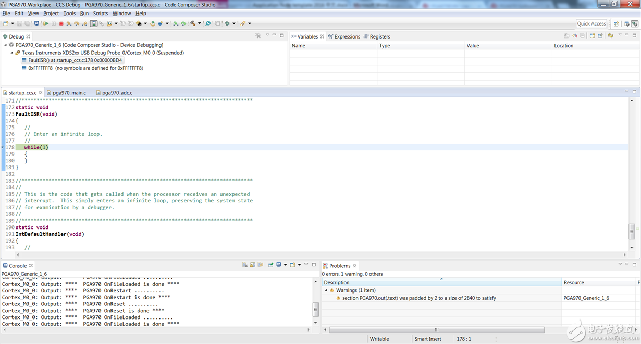Click the Console vertical scrollbar thumb
Screen dimensions: 641x344
point(315,310)
